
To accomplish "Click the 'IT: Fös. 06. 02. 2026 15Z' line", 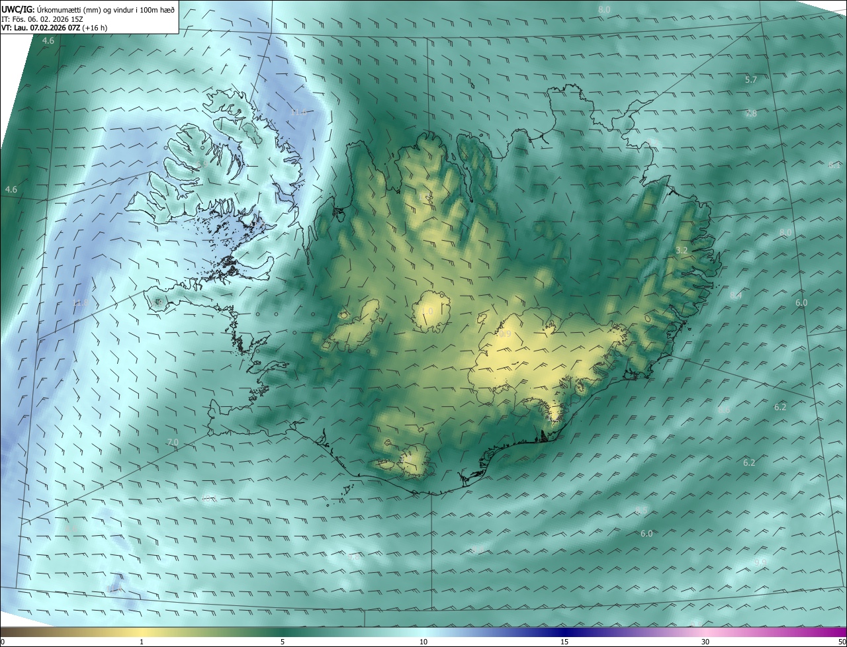I will pos(42,19).
